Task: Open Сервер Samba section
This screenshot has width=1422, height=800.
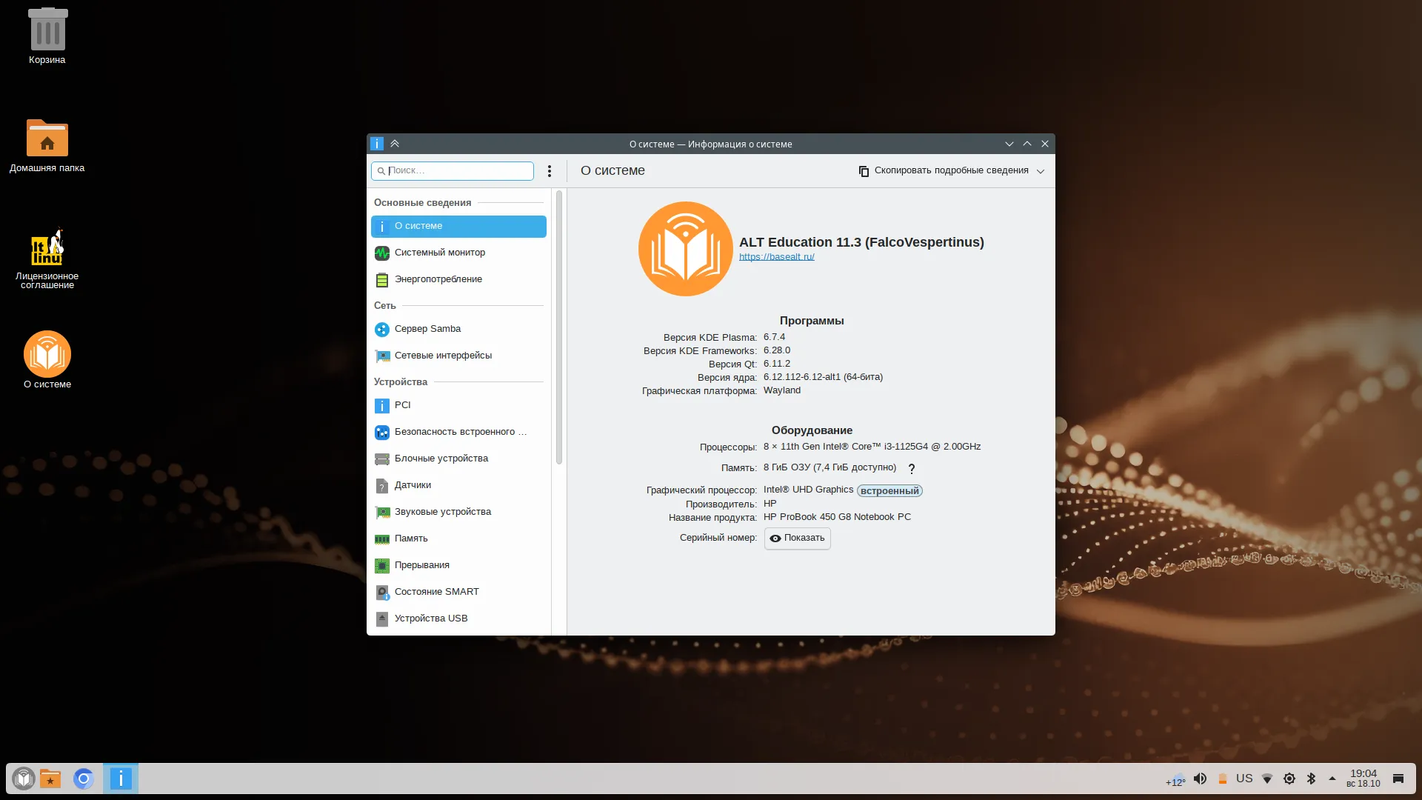Action: pos(458,329)
